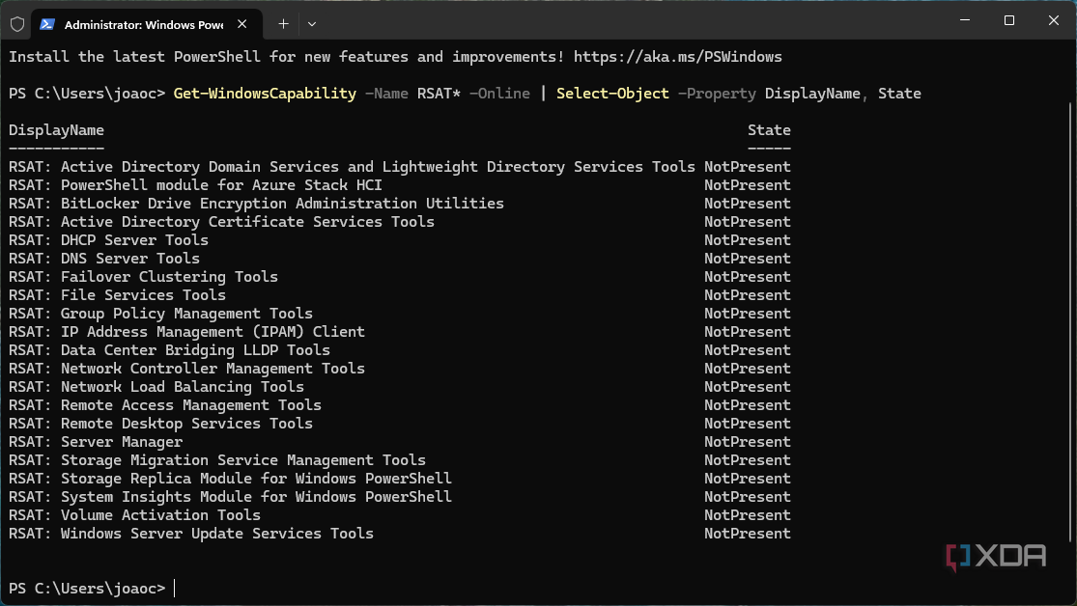Close the Windows Terminal window

1053,21
